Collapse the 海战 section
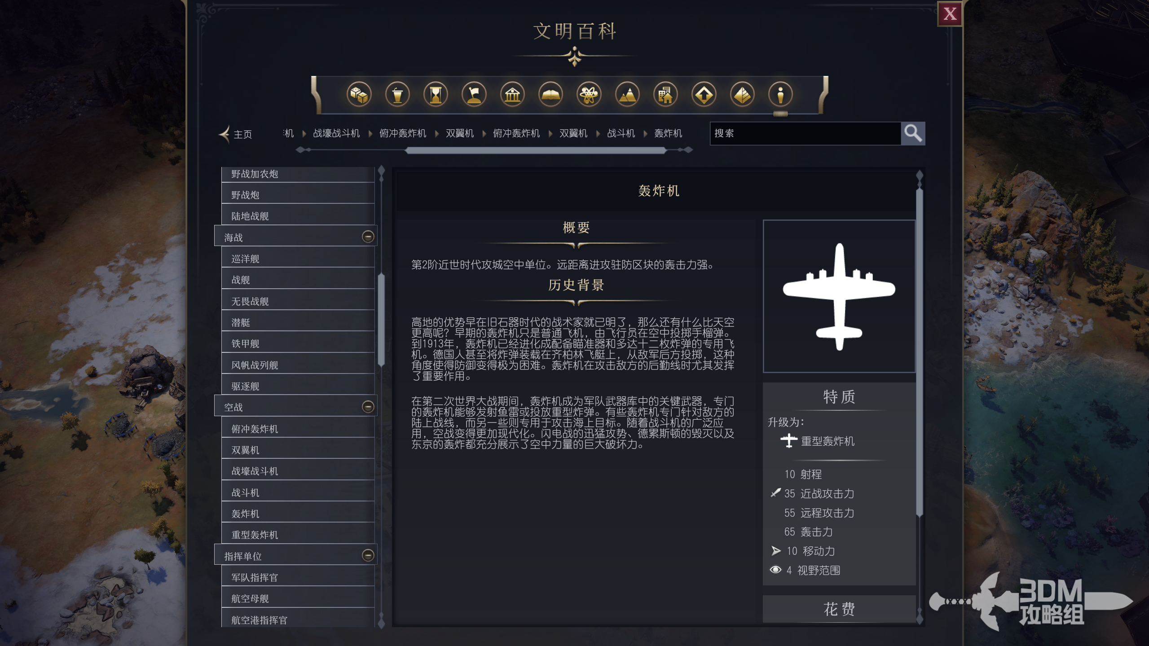 click(x=368, y=236)
